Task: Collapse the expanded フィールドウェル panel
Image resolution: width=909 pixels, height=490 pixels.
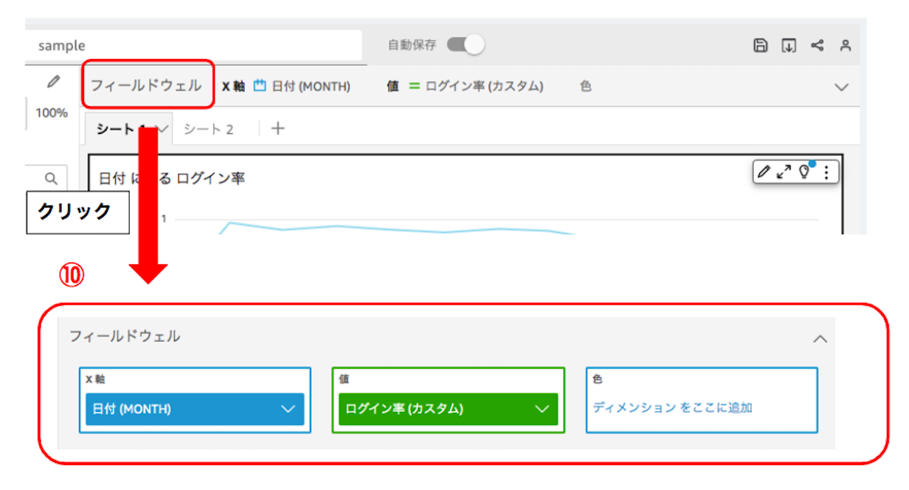Action: click(820, 339)
